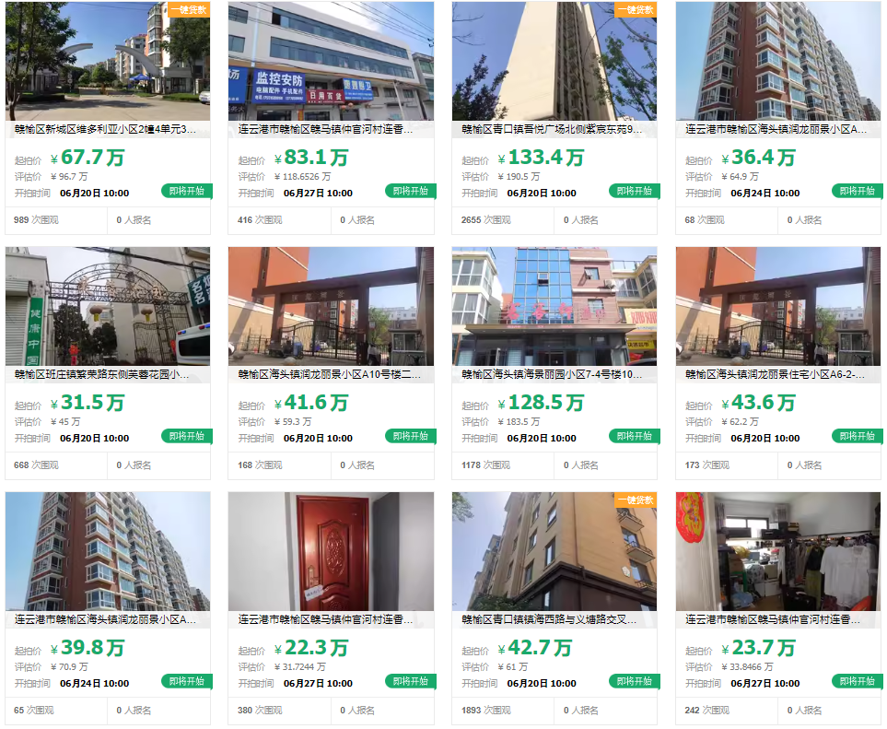Click the 41.6万 starting price
The image size is (887, 729).
tap(311, 403)
